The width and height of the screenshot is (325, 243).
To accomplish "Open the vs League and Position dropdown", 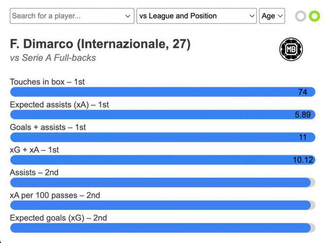I will click(x=196, y=16).
